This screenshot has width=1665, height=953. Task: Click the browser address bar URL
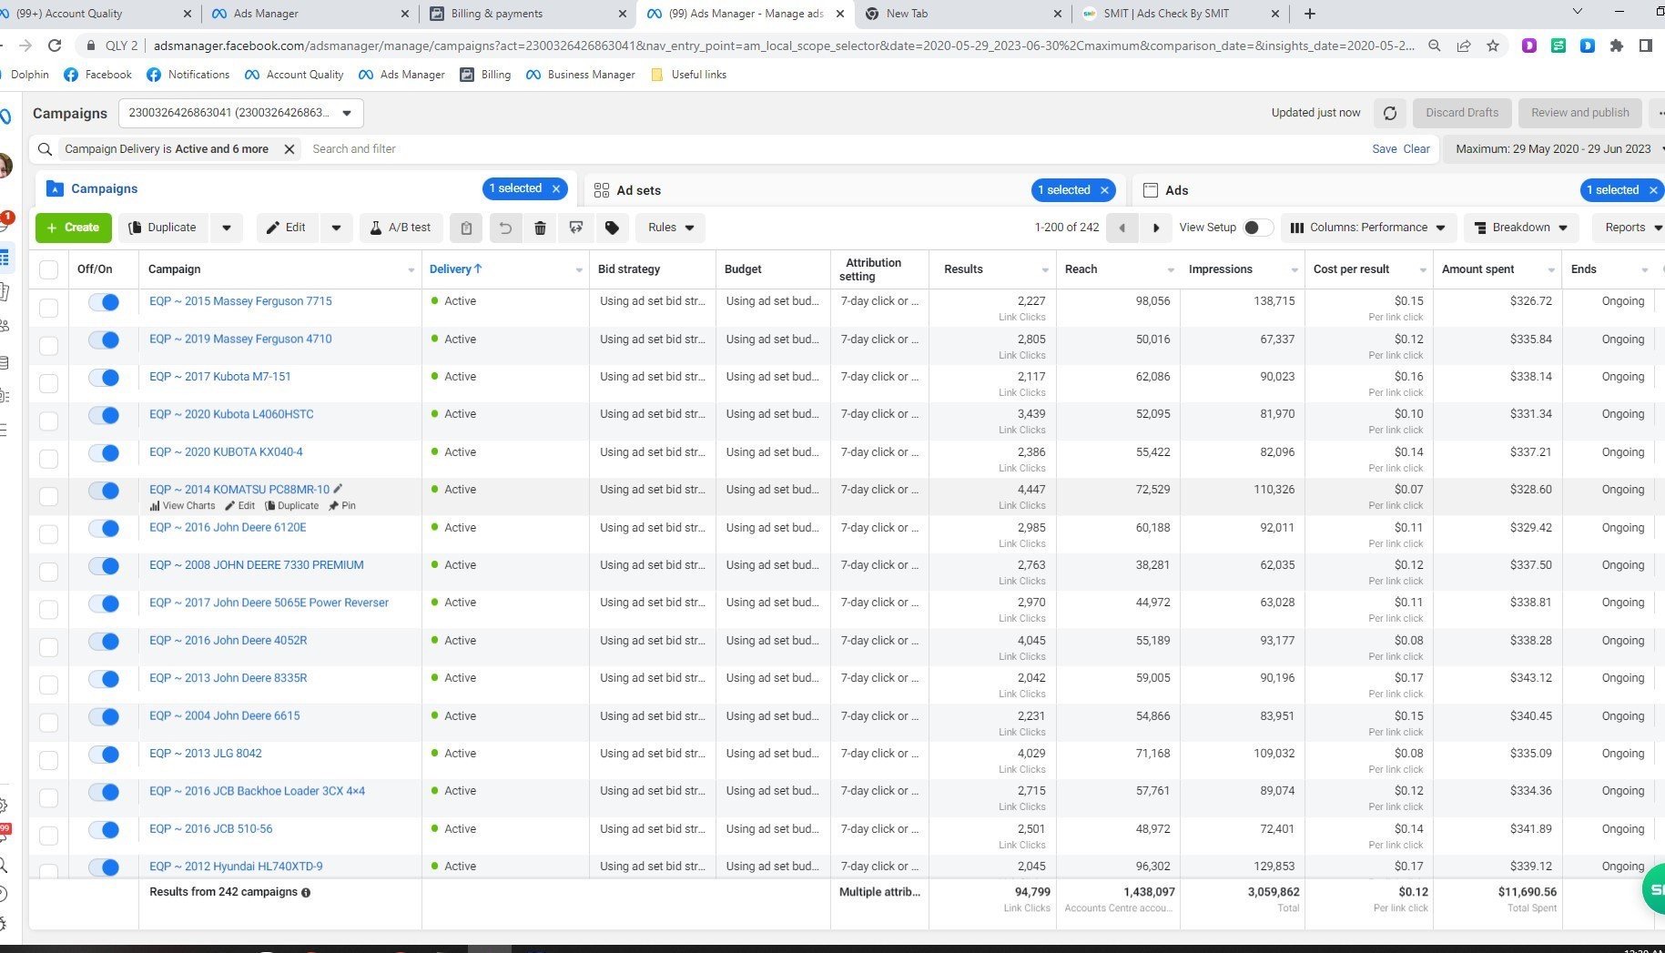click(783, 46)
